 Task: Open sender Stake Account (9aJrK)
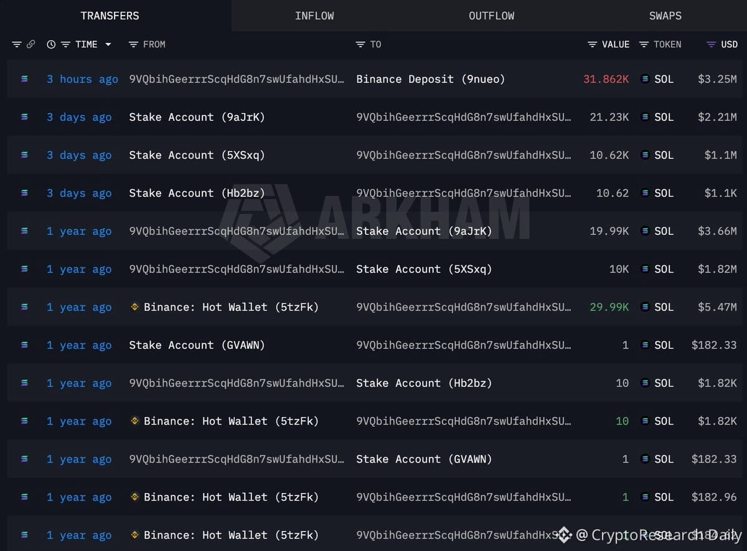197,117
